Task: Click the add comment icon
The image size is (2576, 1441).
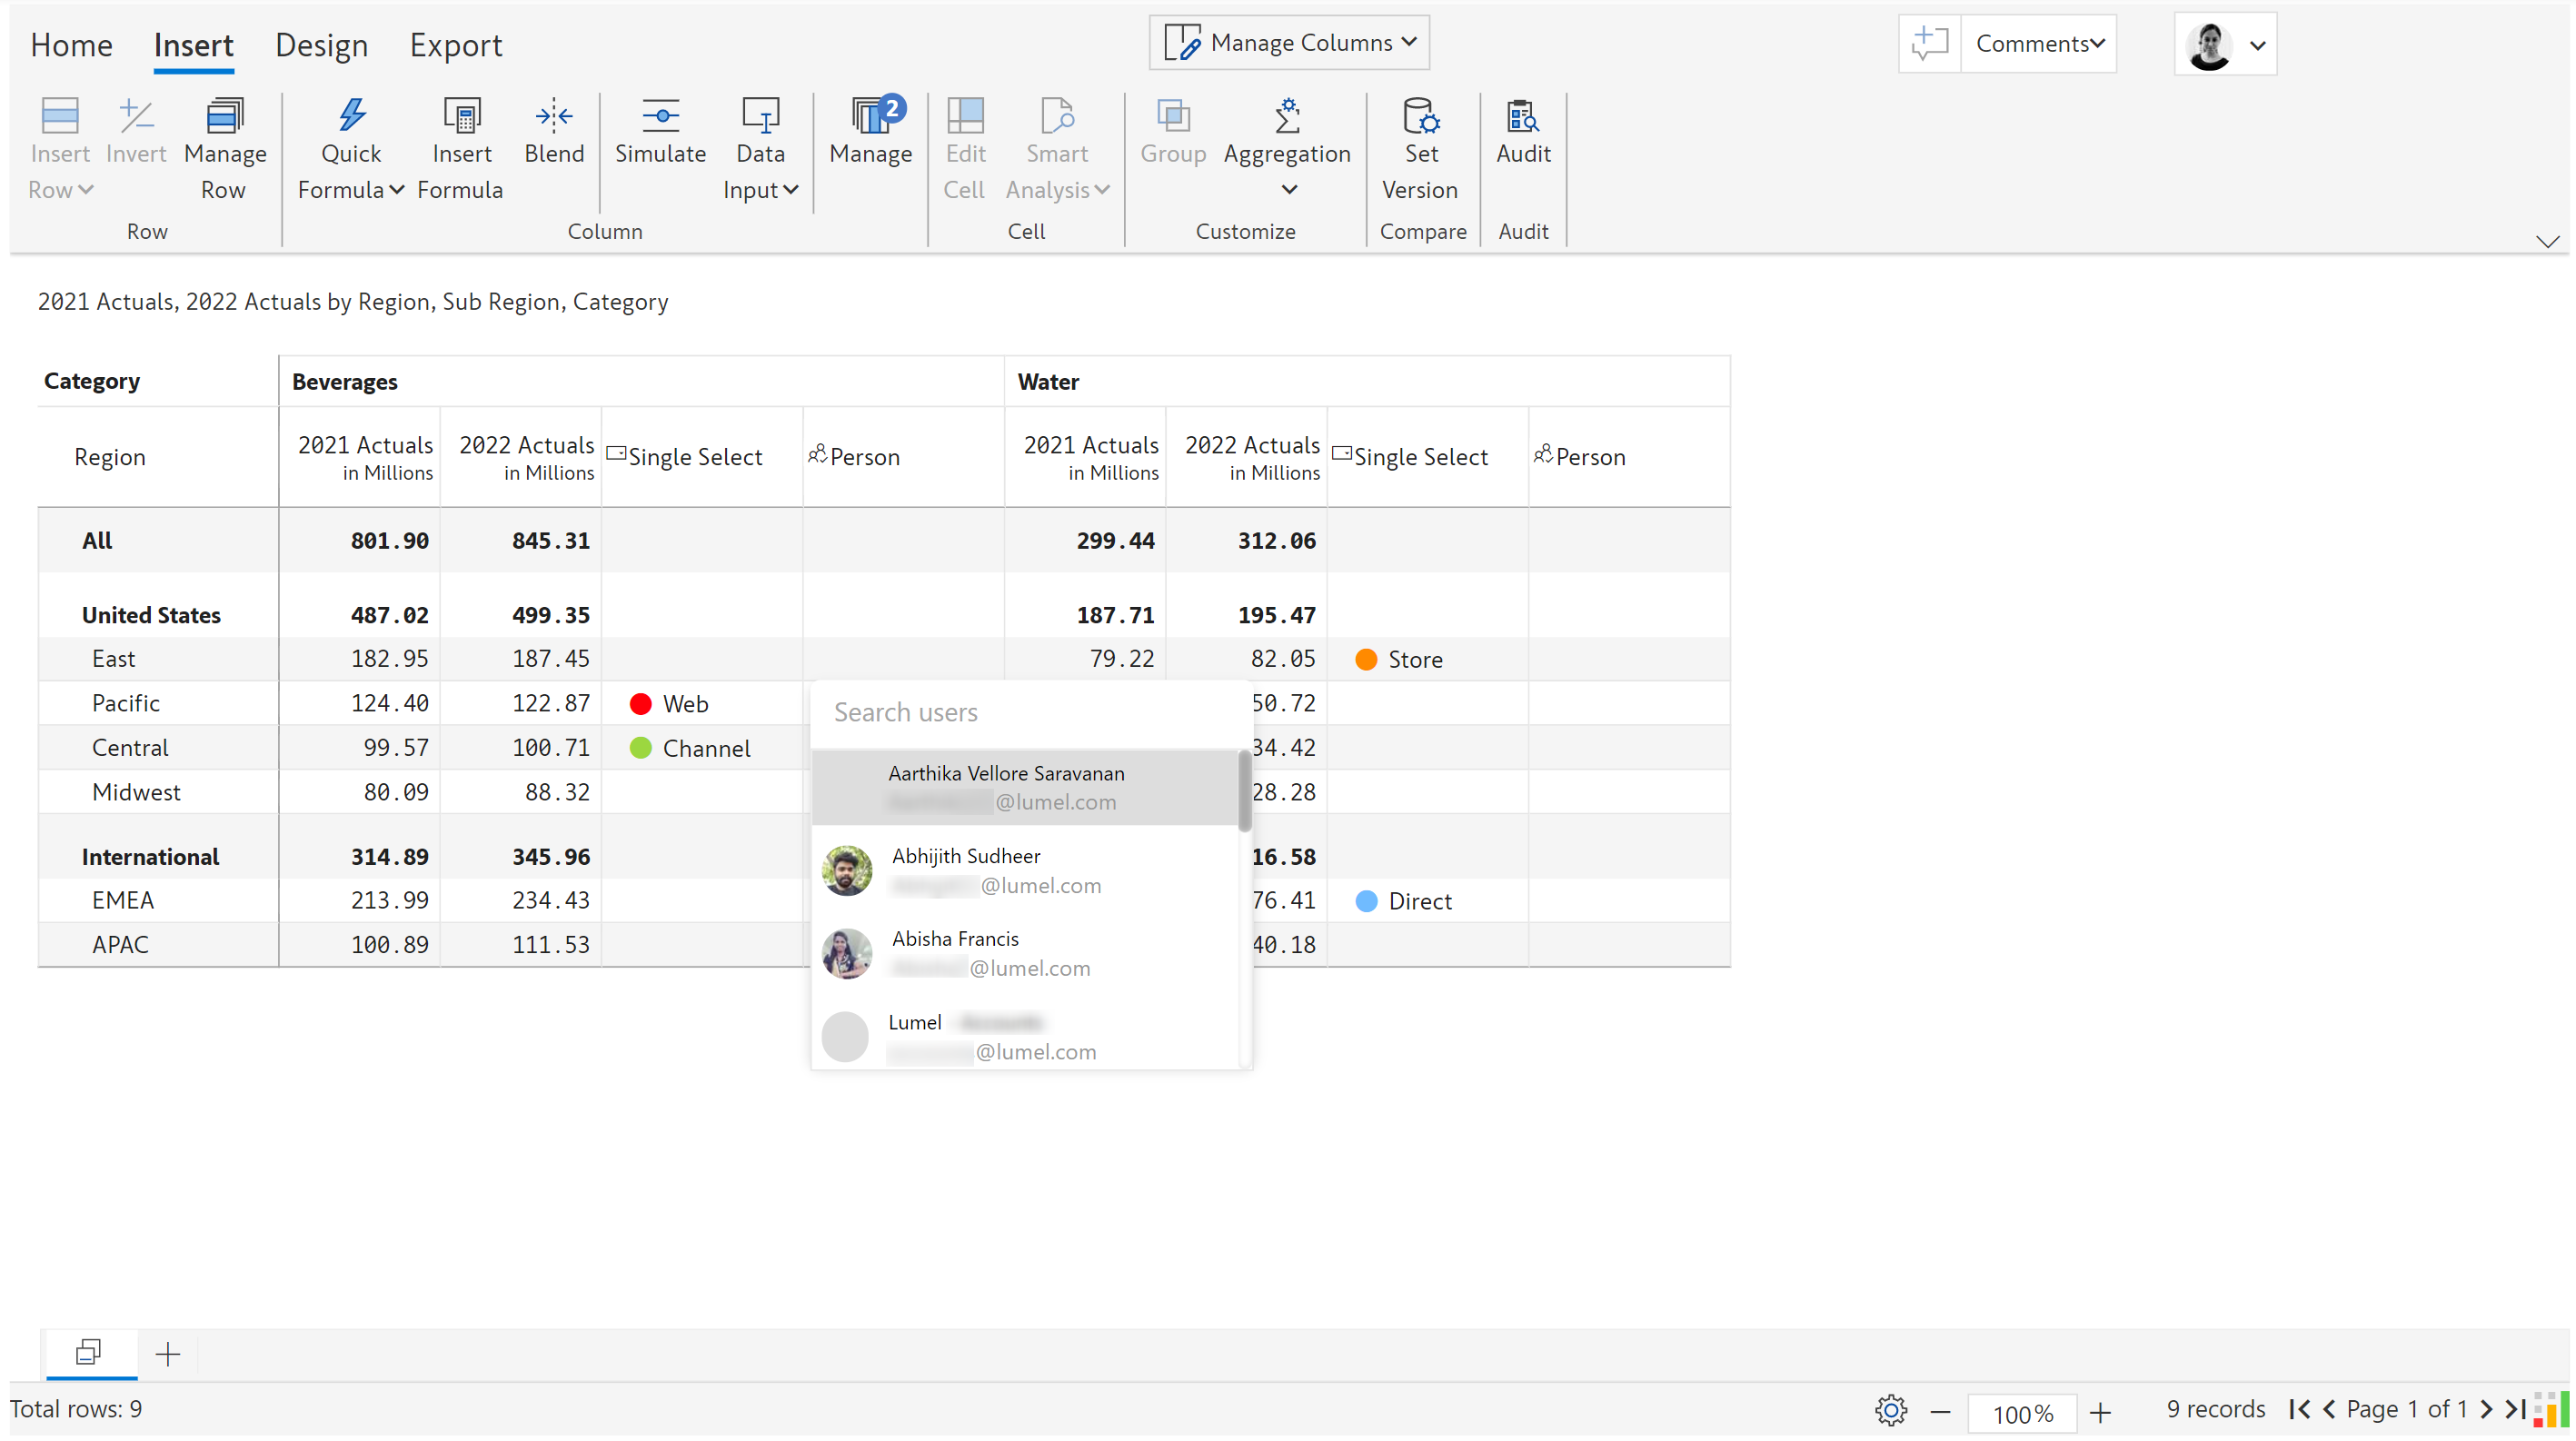Action: tap(1929, 44)
